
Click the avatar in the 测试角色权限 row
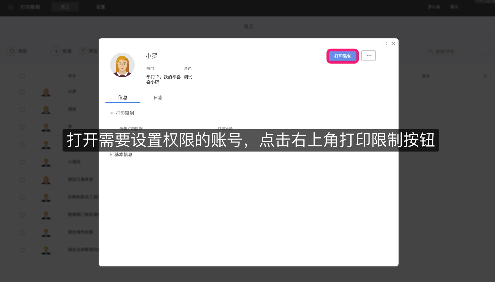point(46,233)
